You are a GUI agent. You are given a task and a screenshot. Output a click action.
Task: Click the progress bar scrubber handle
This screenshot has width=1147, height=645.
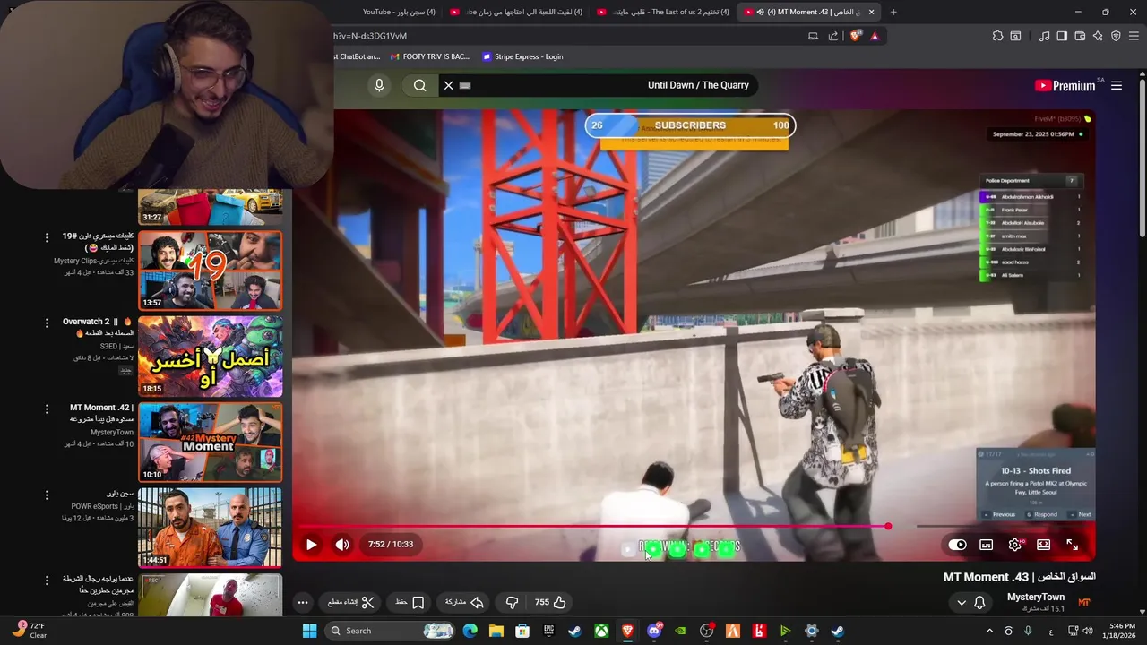point(888,527)
